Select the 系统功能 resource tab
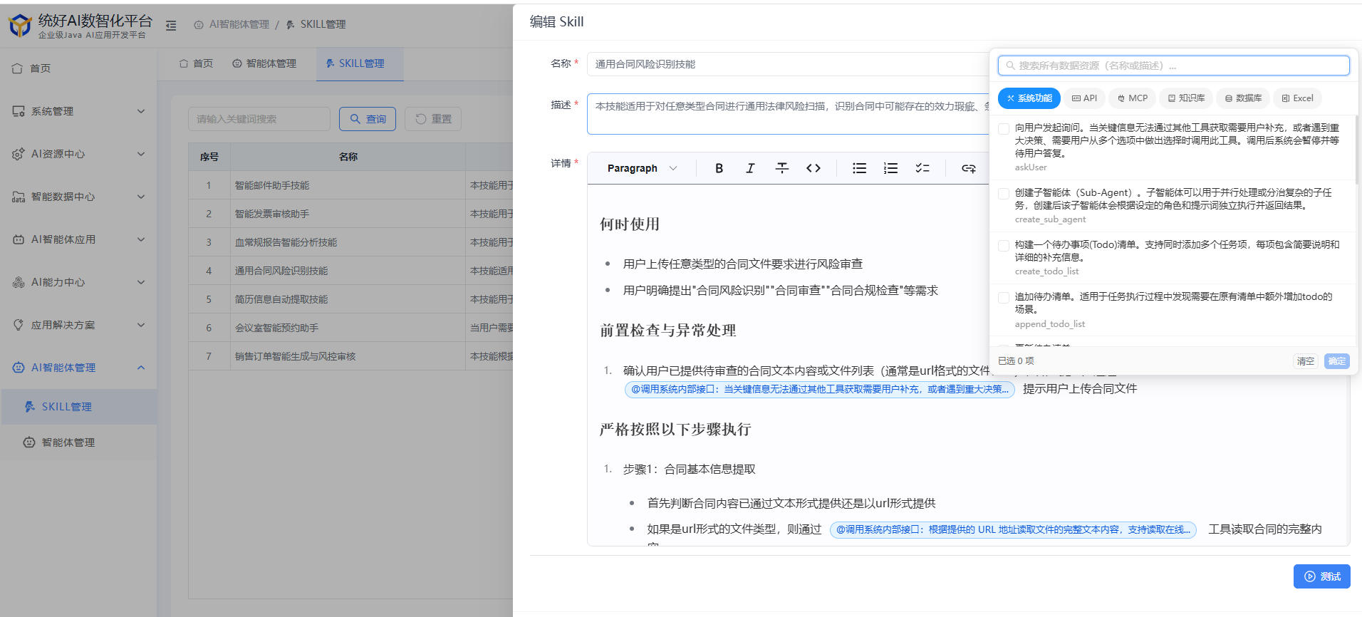Screen dimensions: 1362x617 tap(1029, 98)
